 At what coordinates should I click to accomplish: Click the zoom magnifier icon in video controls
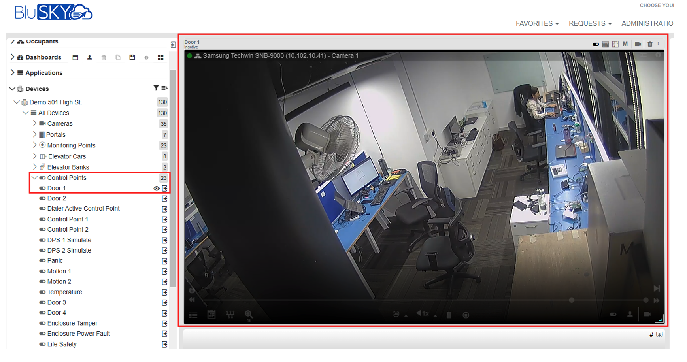[249, 315]
